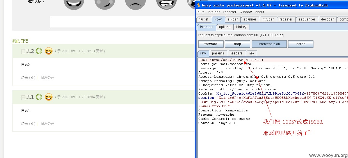Switch to the intruder tool tab

point(268,19)
